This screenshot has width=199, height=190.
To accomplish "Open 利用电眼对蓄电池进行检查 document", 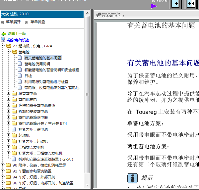I will [x=46, y=82].
